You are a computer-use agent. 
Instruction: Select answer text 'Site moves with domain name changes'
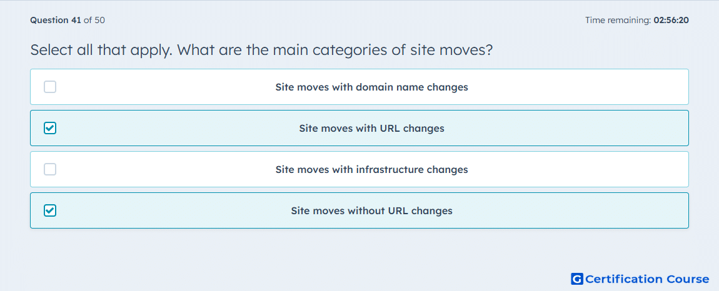(371, 87)
